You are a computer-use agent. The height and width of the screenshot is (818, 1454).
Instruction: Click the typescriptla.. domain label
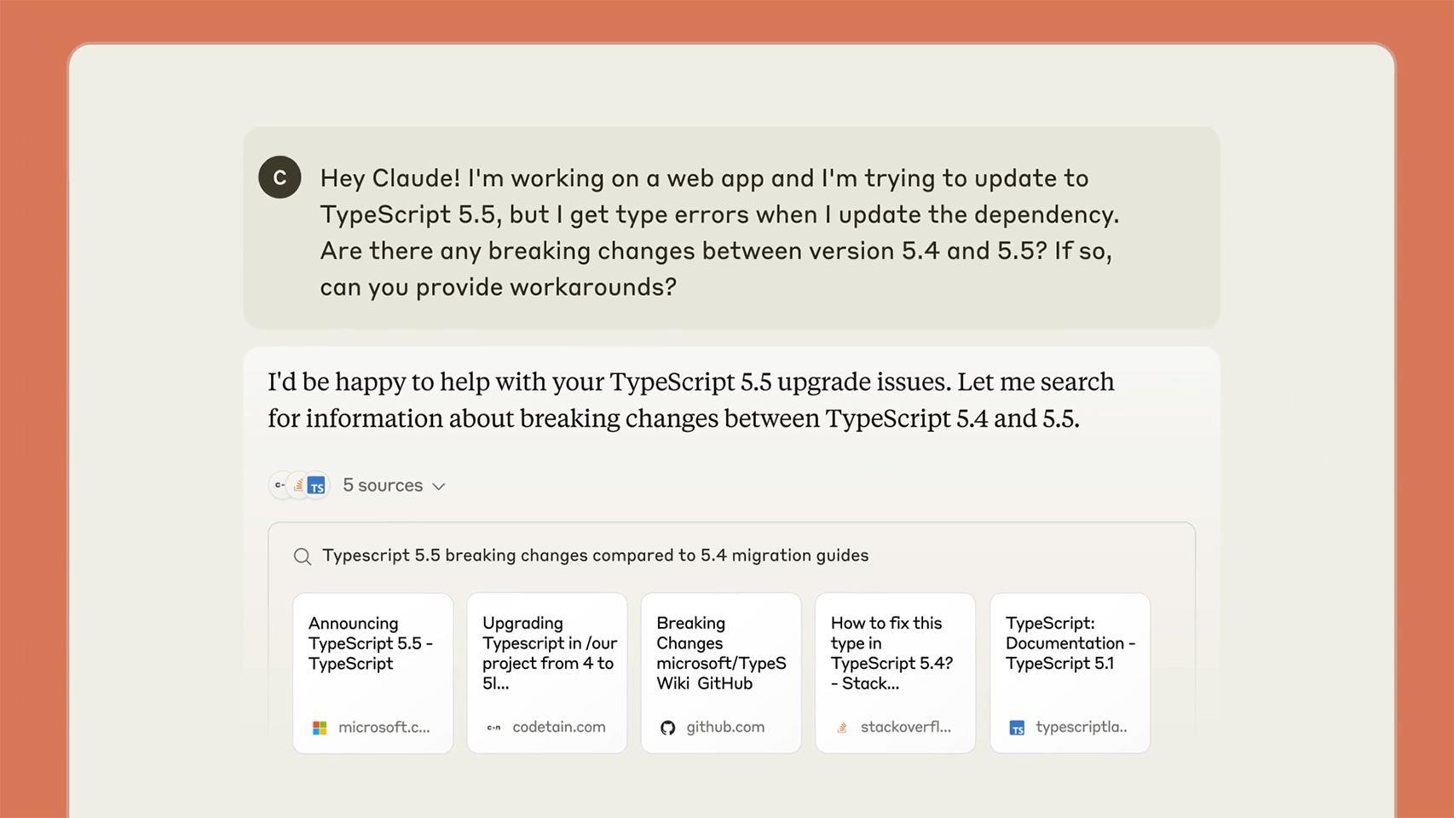1081,727
